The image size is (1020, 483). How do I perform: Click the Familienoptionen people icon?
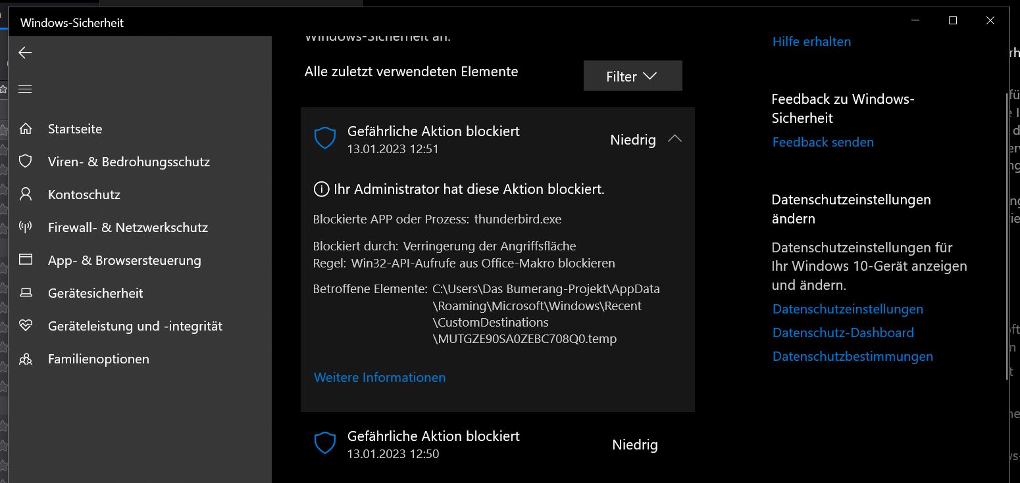coord(26,359)
